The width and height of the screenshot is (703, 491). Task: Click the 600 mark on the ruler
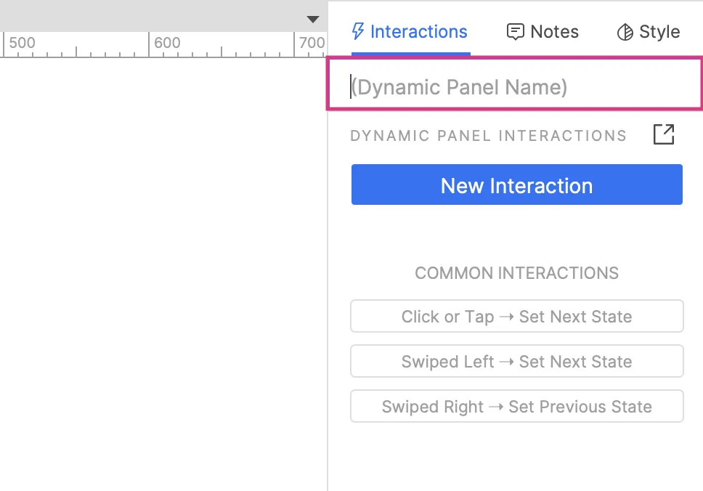167,44
